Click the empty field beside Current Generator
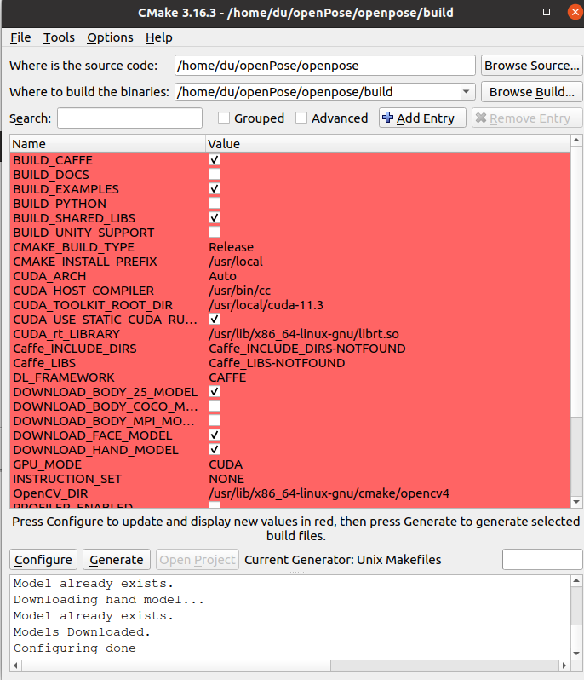Image resolution: width=584 pixels, height=680 pixels. [542, 560]
